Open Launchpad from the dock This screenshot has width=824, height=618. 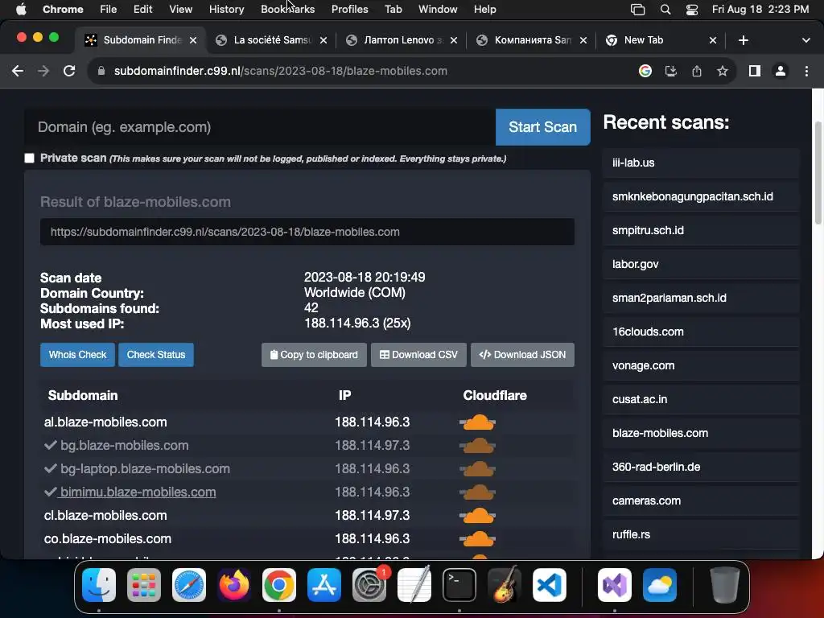pos(144,585)
